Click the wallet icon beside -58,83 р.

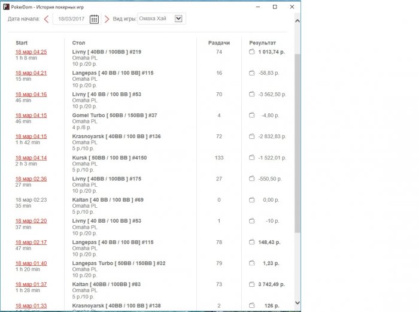tap(252, 72)
